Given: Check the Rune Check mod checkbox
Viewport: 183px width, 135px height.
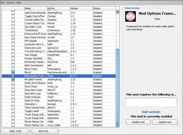Looking at the screenshot, I should click(13, 87).
